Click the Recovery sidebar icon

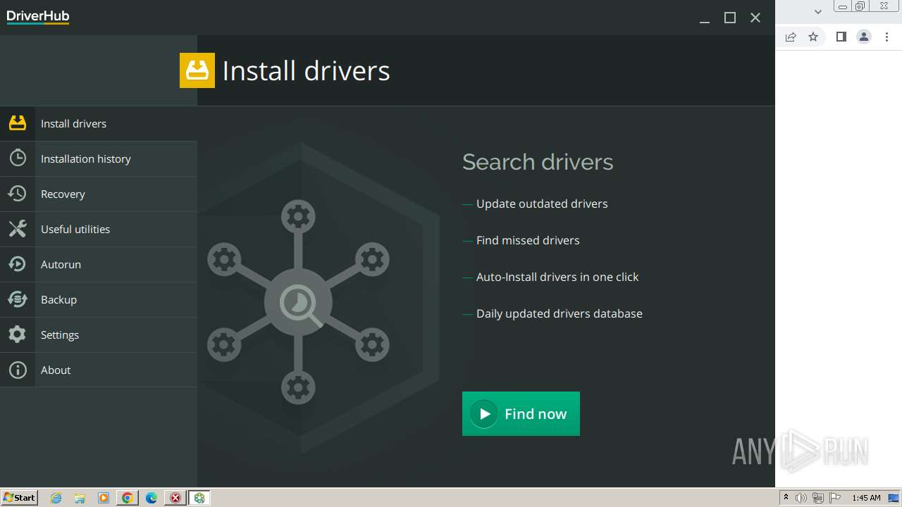click(x=18, y=194)
